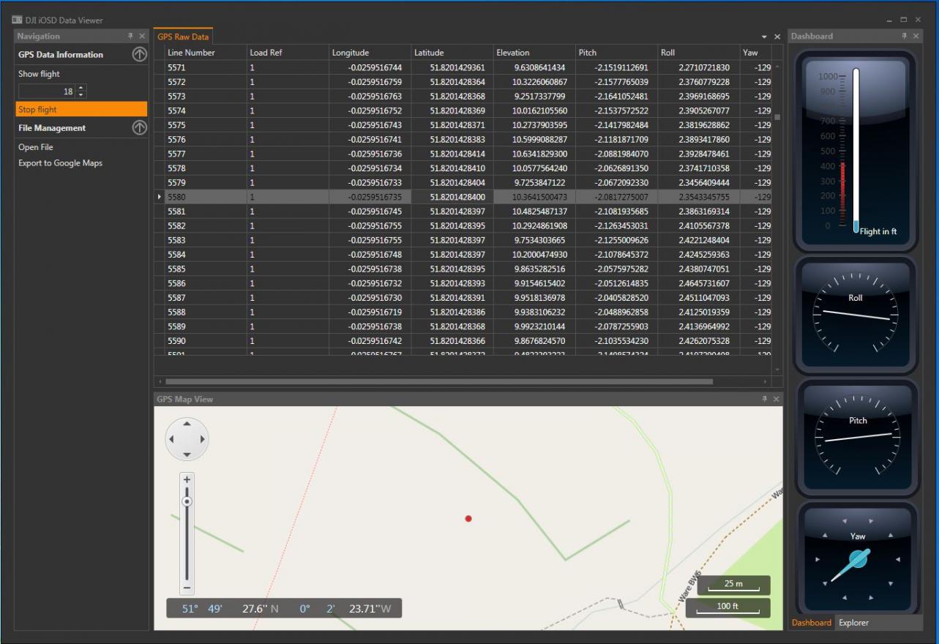Unpin the GPS Map View panel
Screen dimensions: 939x644
765,399
